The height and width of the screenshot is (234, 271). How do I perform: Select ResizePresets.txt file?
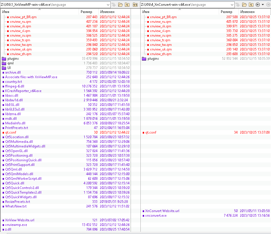[18, 202]
